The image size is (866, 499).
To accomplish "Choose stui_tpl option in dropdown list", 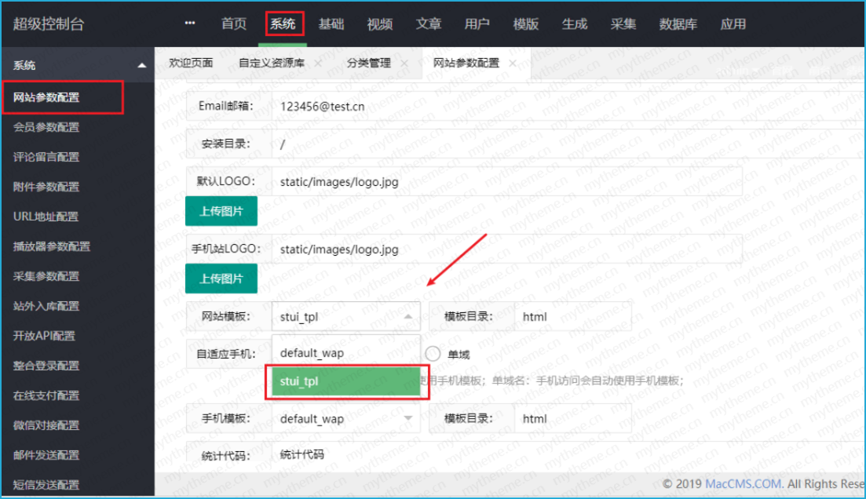I will click(x=345, y=381).
